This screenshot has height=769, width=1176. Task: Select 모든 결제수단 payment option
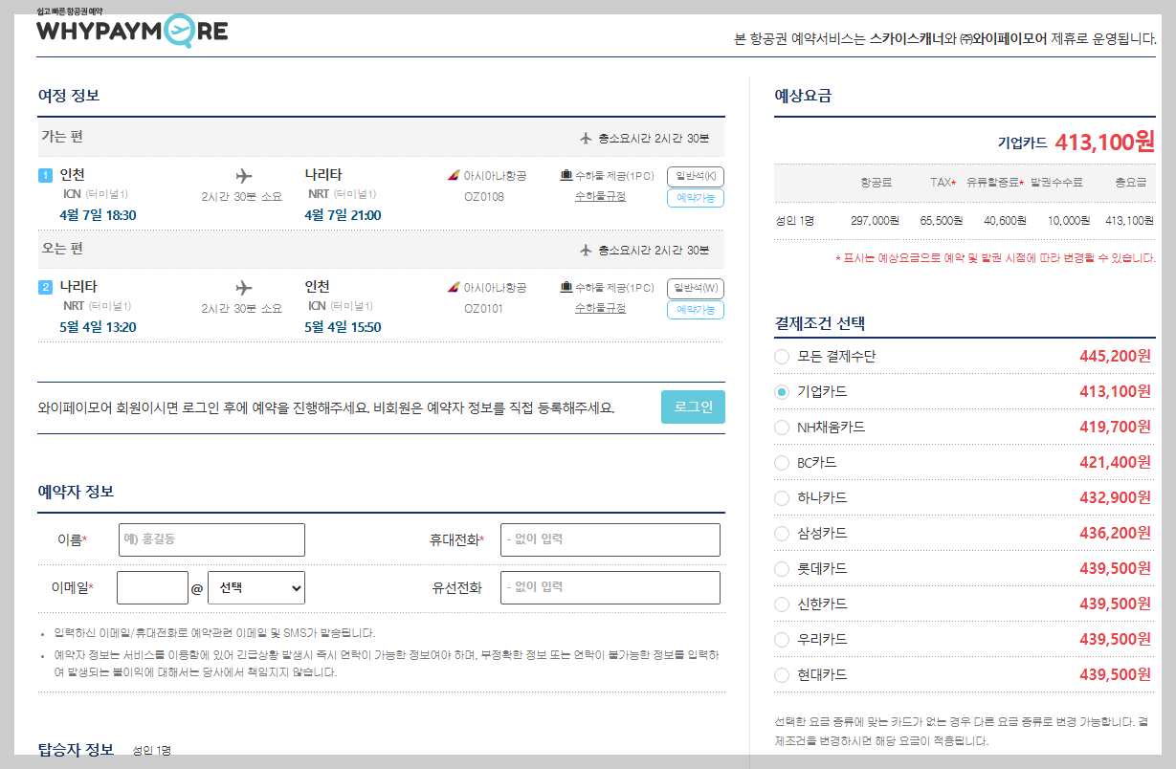(x=782, y=357)
